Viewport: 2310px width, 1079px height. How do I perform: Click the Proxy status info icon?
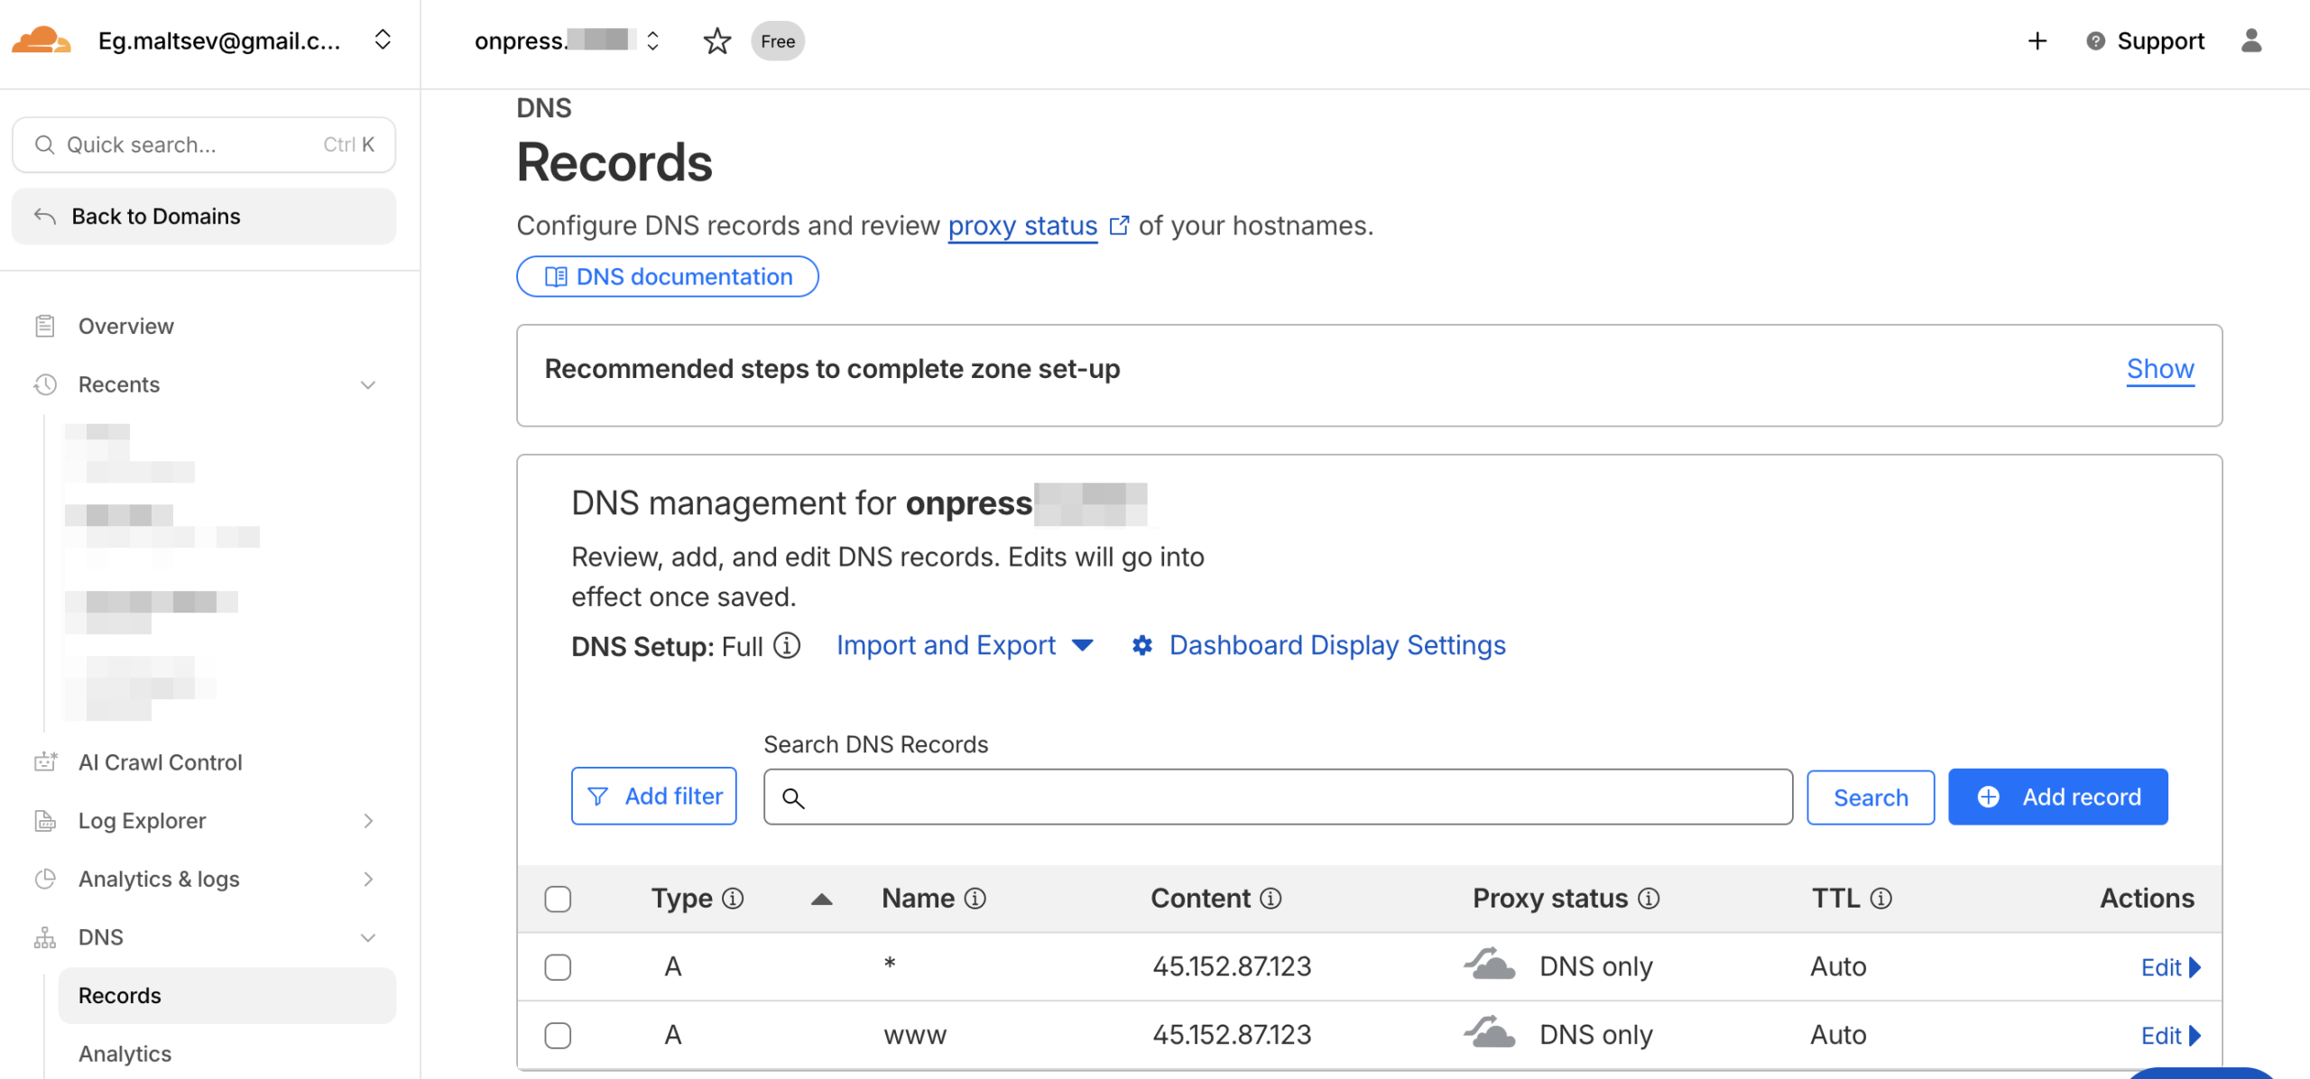coord(1649,899)
